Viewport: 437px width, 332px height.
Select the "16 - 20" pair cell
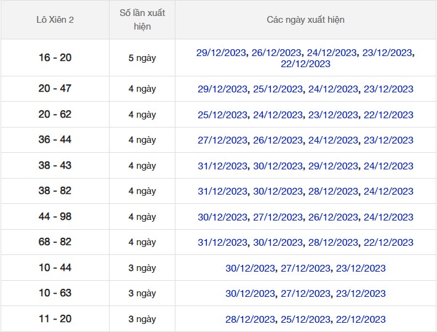pos(55,58)
